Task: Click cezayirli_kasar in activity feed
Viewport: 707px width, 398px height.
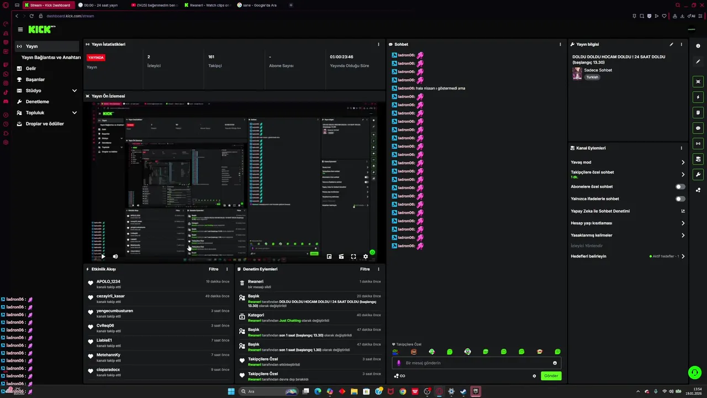Action: coord(110,296)
